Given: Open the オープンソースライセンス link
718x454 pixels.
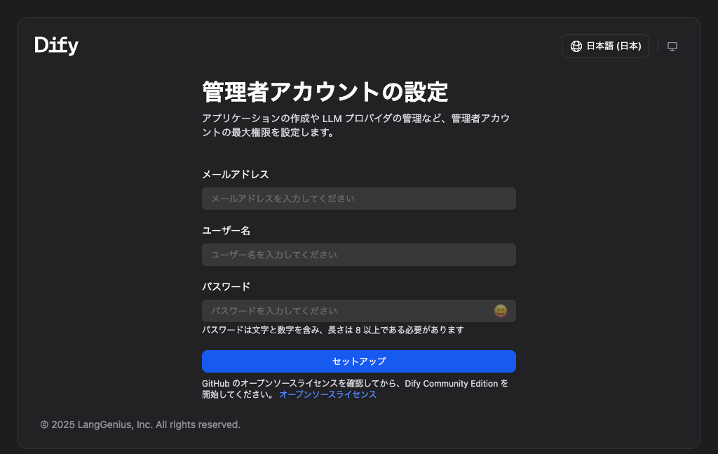Looking at the screenshot, I should tap(327, 394).
